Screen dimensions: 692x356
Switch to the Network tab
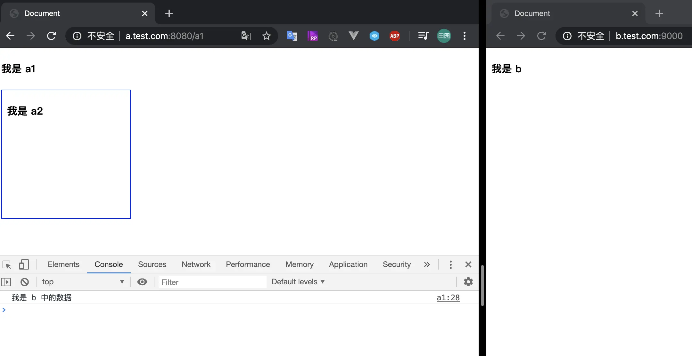pos(196,264)
